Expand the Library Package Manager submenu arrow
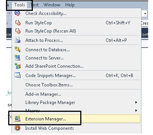The width and height of the screenshot is (153, 135). tap(136, 102)
